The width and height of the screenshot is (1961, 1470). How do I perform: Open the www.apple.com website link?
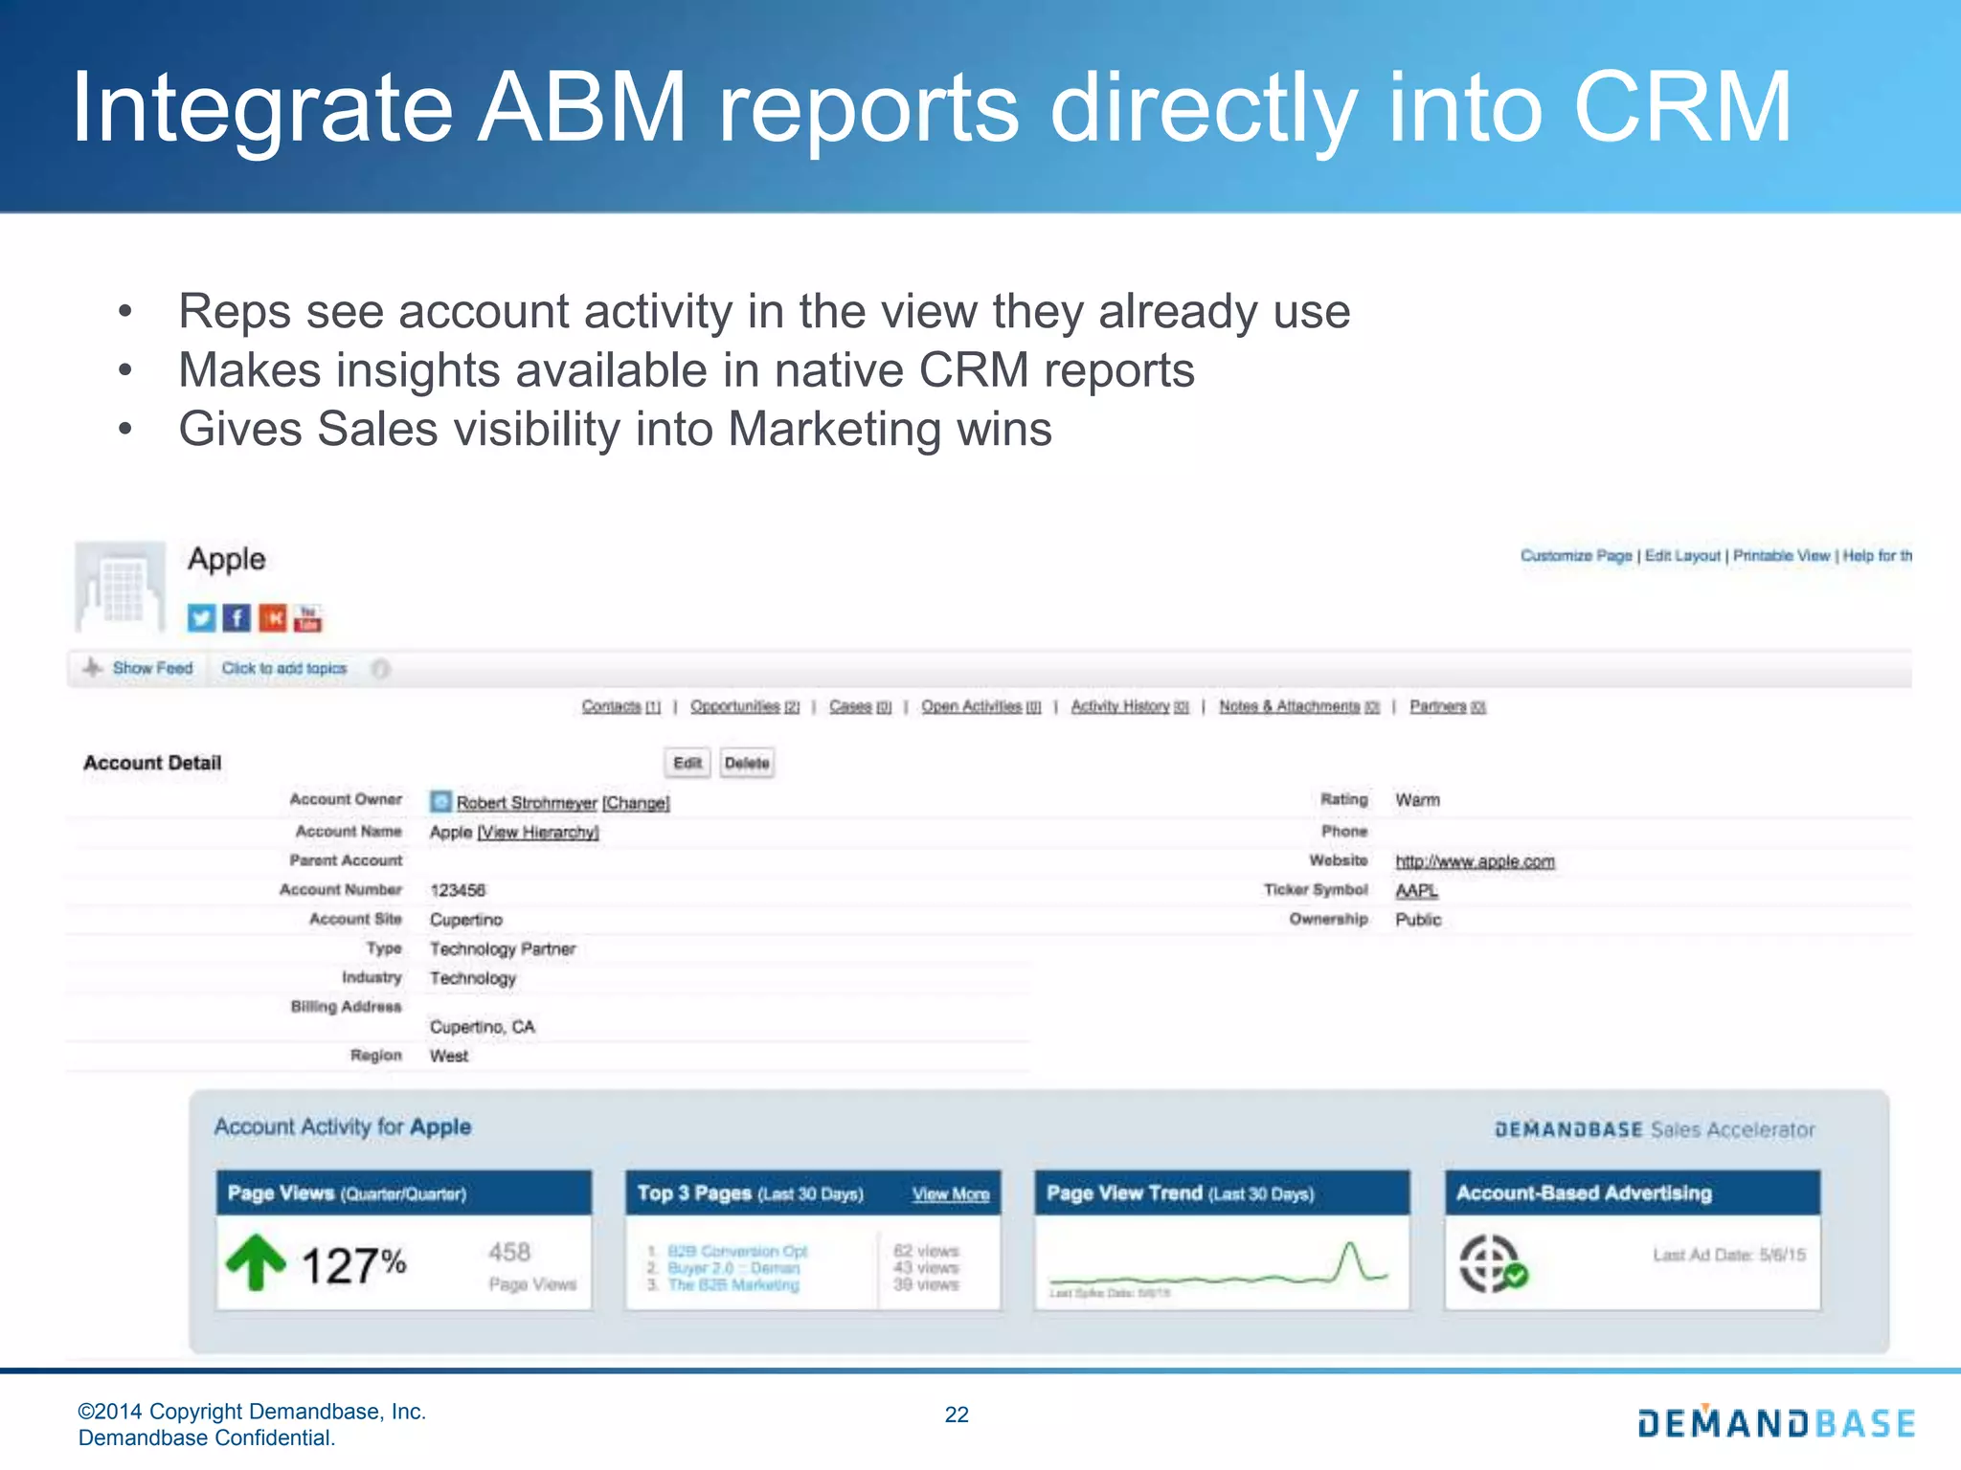pyautogui.click(x=1475, y=861)
